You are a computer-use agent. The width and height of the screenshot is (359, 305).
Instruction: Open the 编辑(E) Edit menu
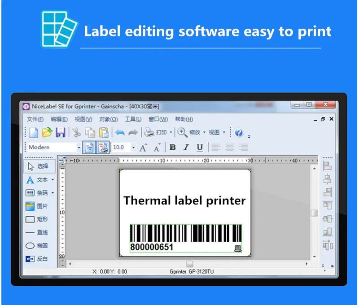coord(59,119)
